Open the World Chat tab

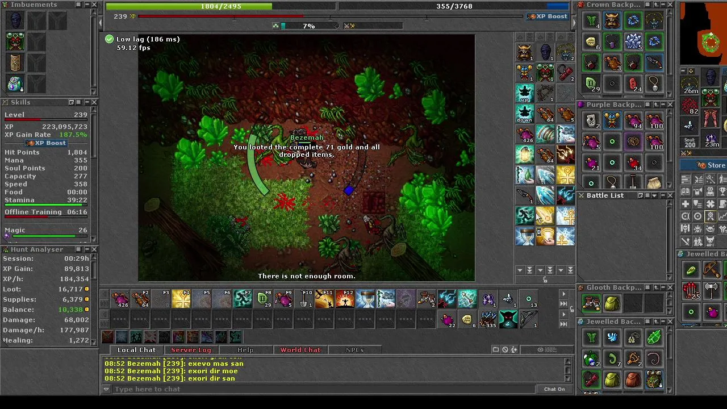click(x=300, y=350)
